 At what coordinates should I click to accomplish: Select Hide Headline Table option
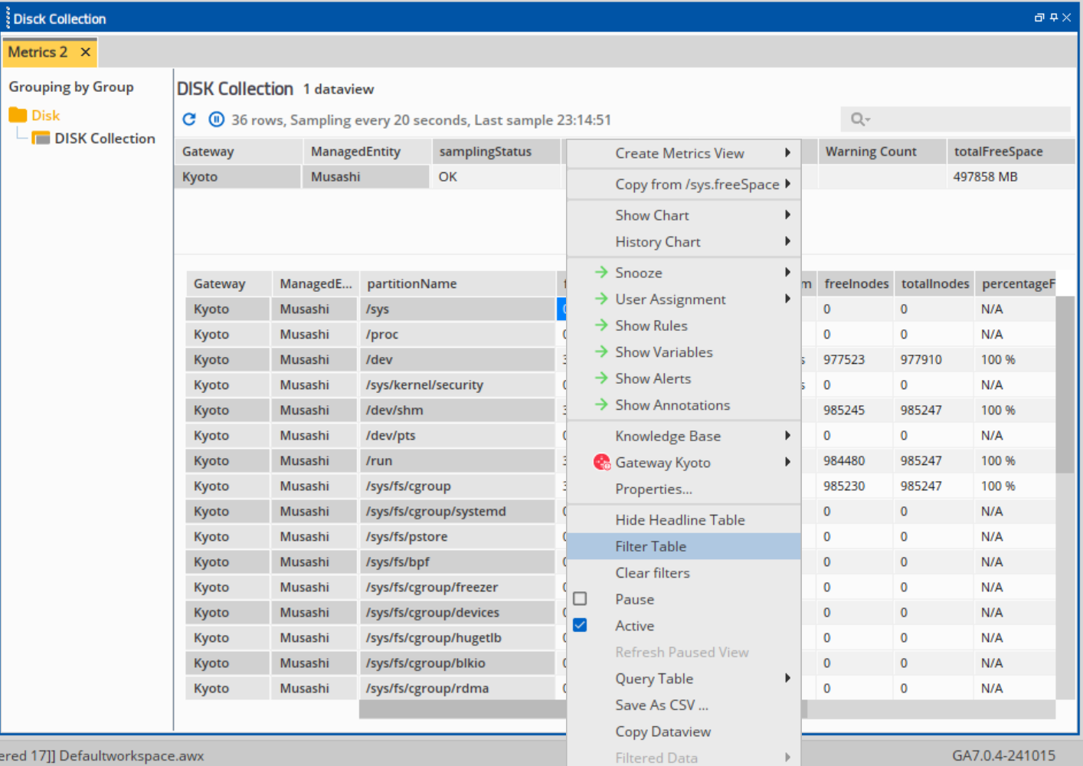[680, 520]
